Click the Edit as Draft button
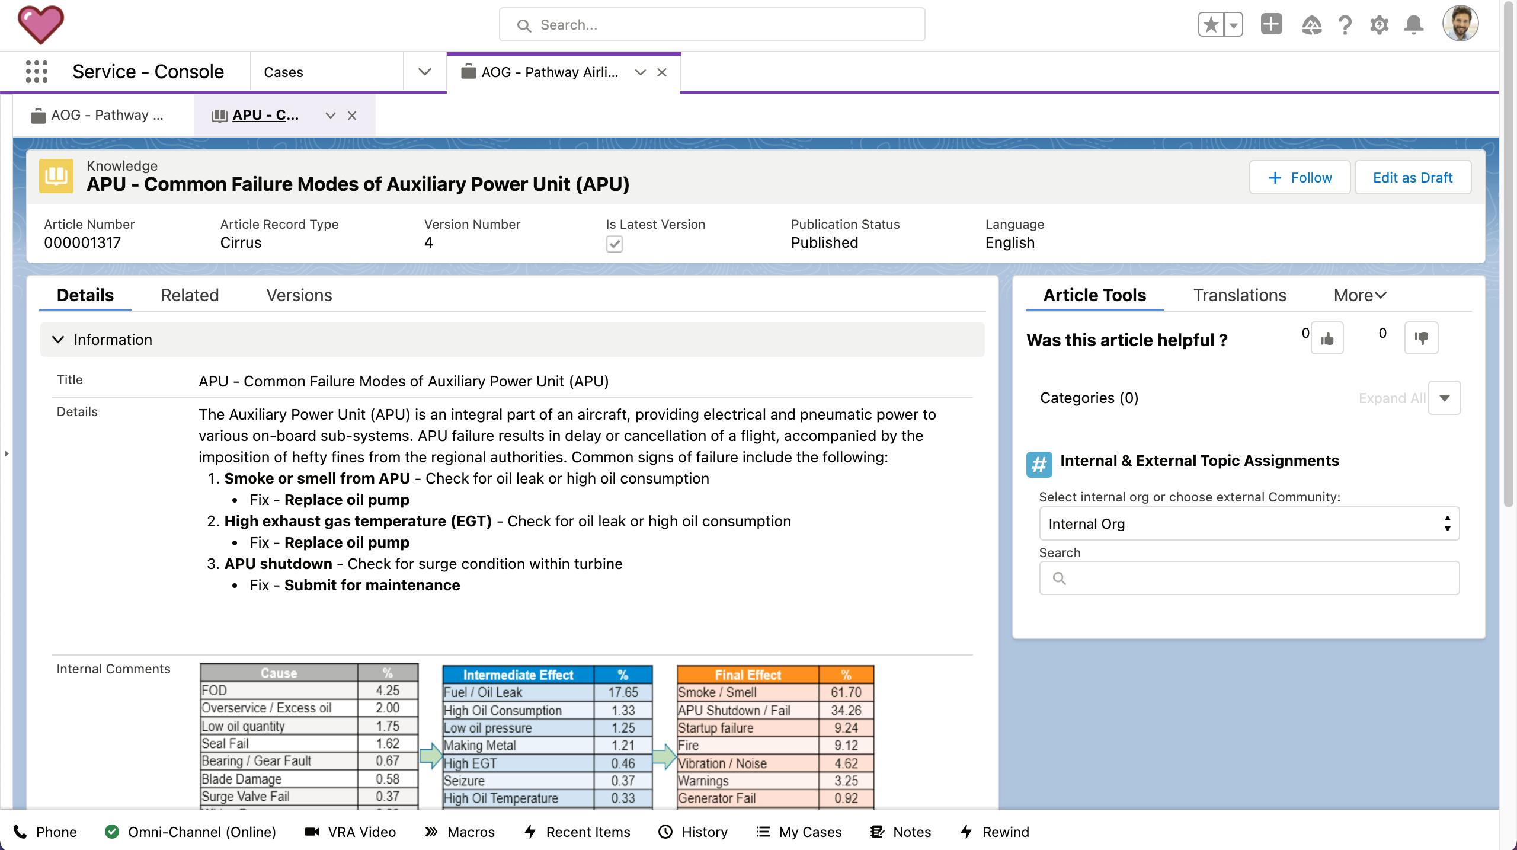This screenshot has height=850, width=1517. click(x=1412, y=178)
